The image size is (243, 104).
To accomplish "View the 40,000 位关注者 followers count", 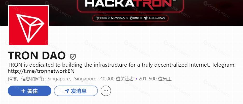I will pos(117,79).
